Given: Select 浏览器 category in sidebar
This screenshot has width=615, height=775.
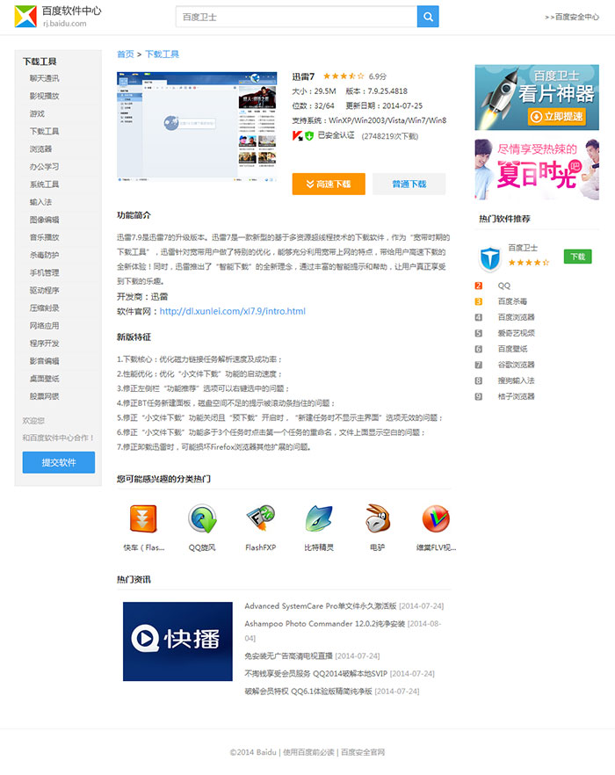Looking at the screenshot, I should [x=40, y=148].
